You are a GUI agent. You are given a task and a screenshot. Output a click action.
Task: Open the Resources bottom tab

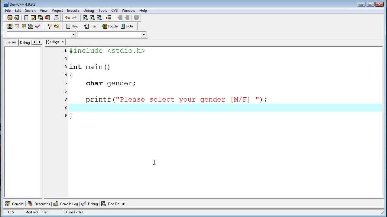point(39,204)
